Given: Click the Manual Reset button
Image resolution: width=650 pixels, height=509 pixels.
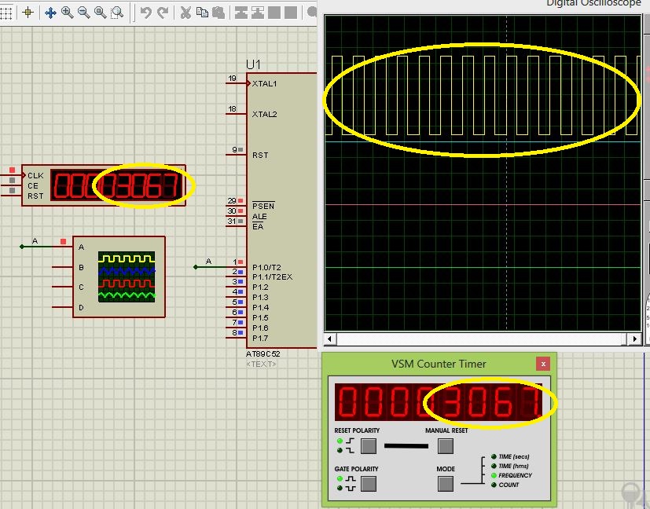Looking at the screenshot, I should click(x=446, y=446).
